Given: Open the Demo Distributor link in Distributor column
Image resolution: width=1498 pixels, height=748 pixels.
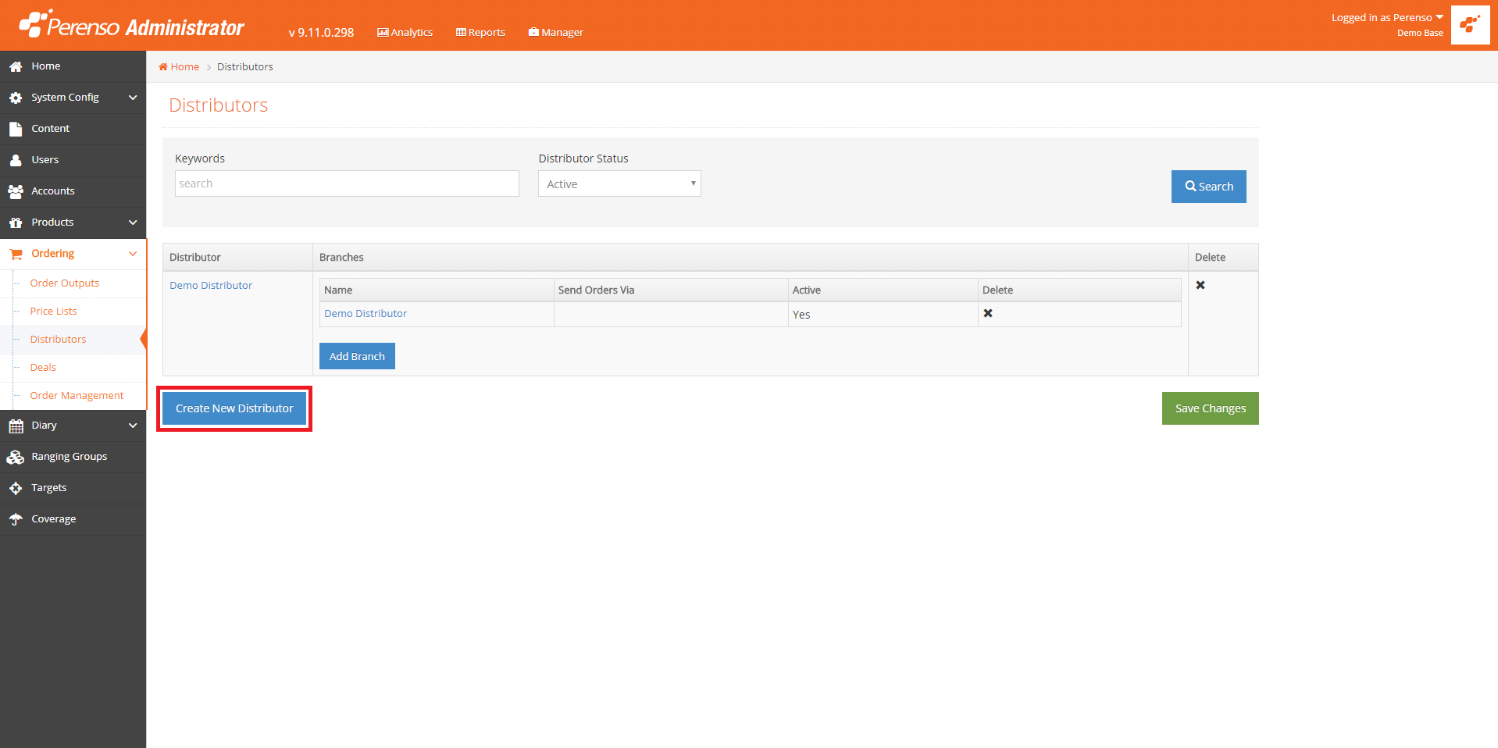Looking at the screenshot, I should (211, 286).
